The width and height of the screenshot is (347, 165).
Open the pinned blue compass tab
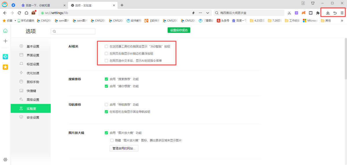click(x=13, y=5)
